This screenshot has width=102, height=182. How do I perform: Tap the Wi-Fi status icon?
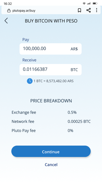point(84,3)
